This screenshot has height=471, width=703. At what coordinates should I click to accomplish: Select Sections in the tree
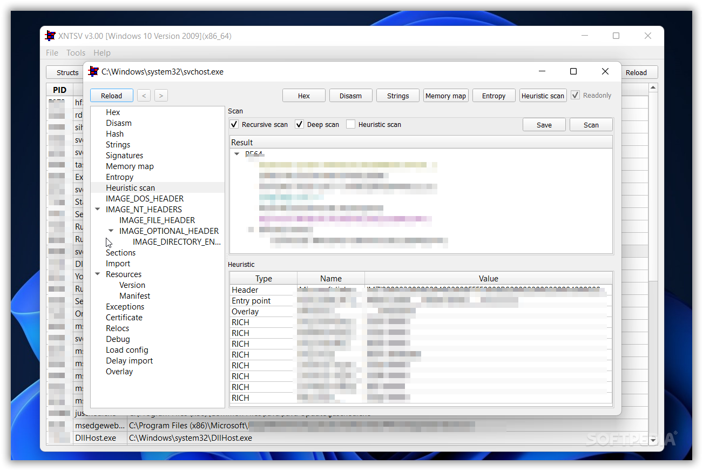120,252
